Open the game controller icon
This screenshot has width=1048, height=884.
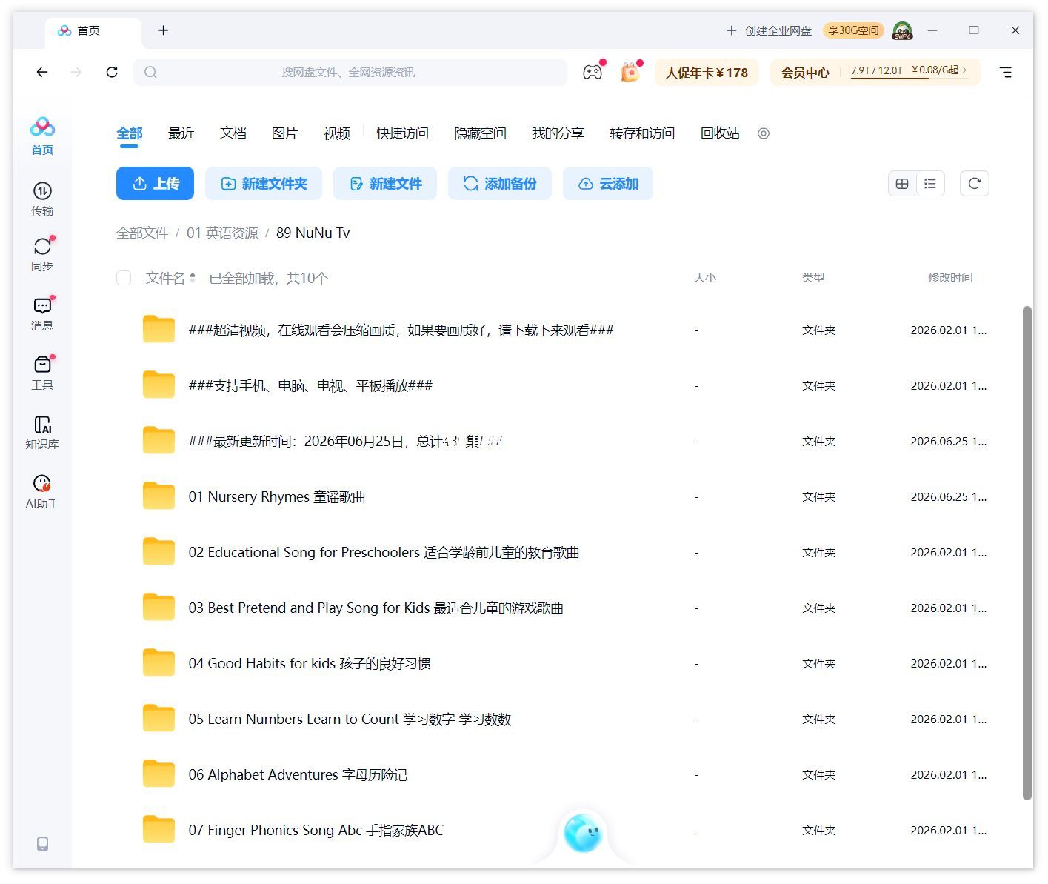click(593, 72)
